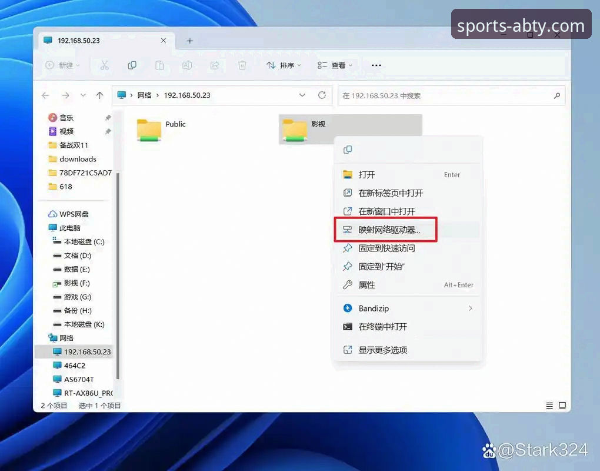Click the search magnifier icon

point(556,95)
